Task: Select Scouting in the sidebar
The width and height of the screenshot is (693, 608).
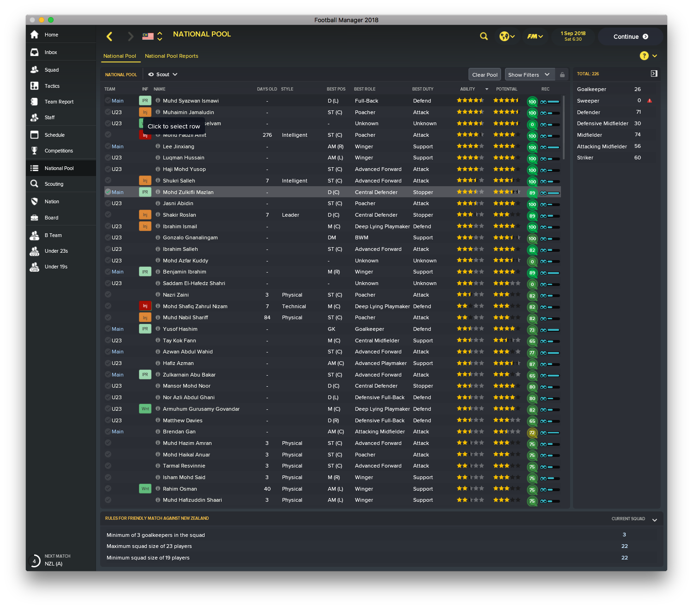Action: pos(61,184)
